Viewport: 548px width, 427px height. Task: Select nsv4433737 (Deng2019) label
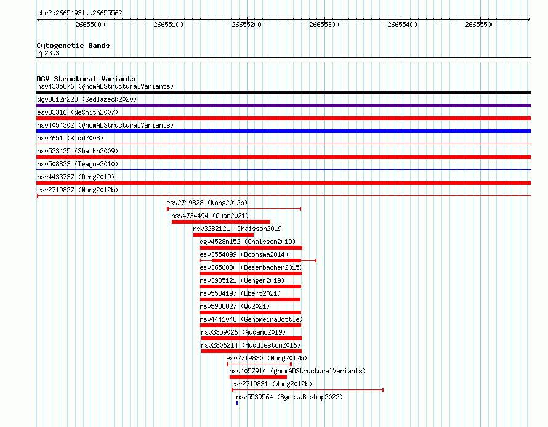pos(76,177)
